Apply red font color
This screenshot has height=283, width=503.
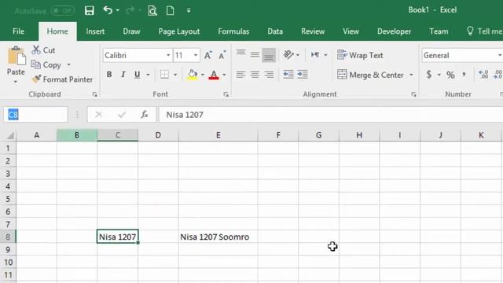(214, 75)
